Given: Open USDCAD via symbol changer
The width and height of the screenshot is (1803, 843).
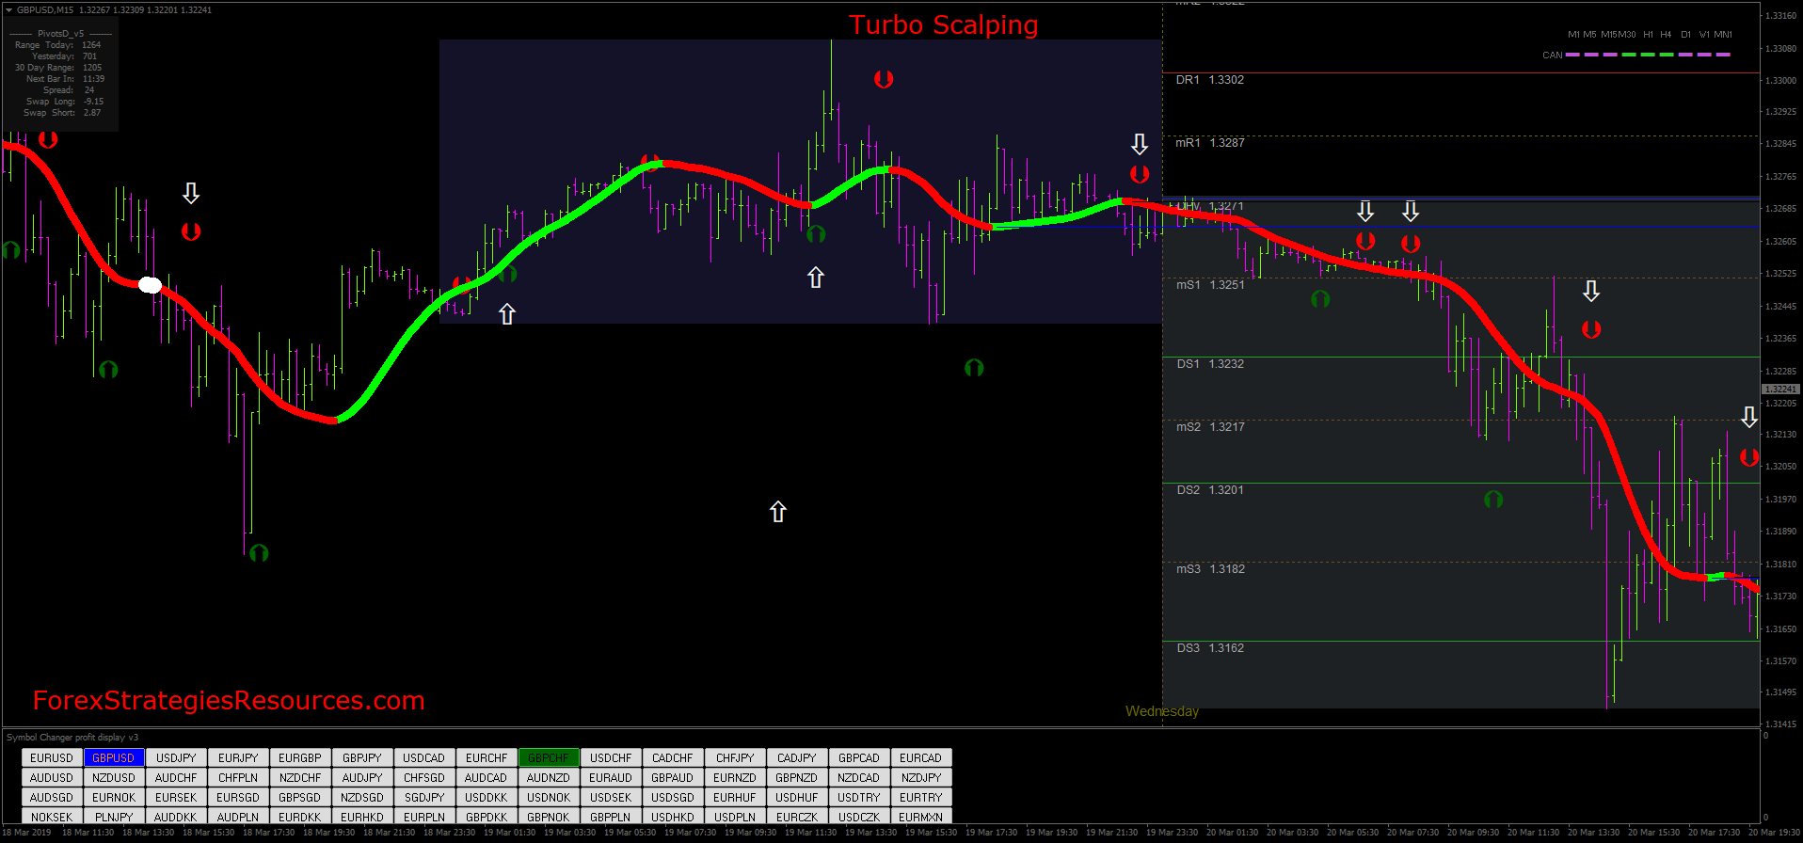Looking at the screenshot, I should coord(424,758).
